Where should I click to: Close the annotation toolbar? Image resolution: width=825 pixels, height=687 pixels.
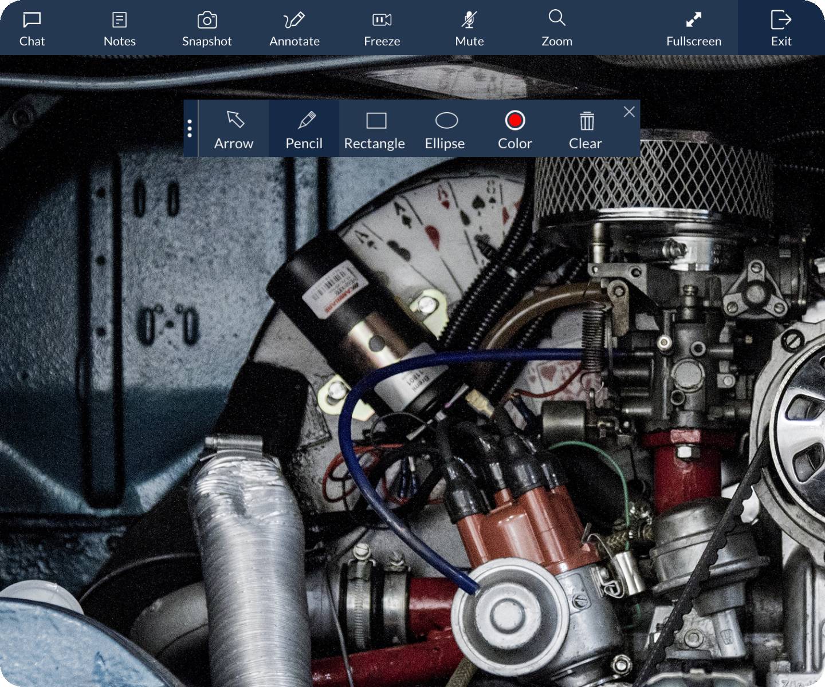point(629,112)
